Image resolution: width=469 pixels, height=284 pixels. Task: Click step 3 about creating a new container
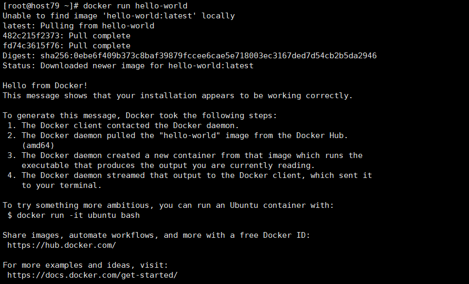pos(192,155)
